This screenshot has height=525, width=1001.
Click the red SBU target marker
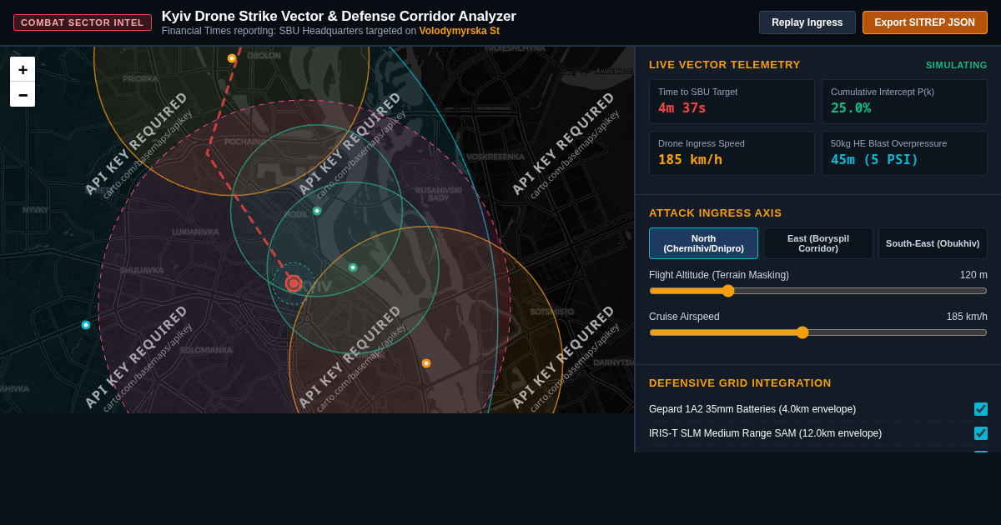pyautogui.click(x=294, y=283)
